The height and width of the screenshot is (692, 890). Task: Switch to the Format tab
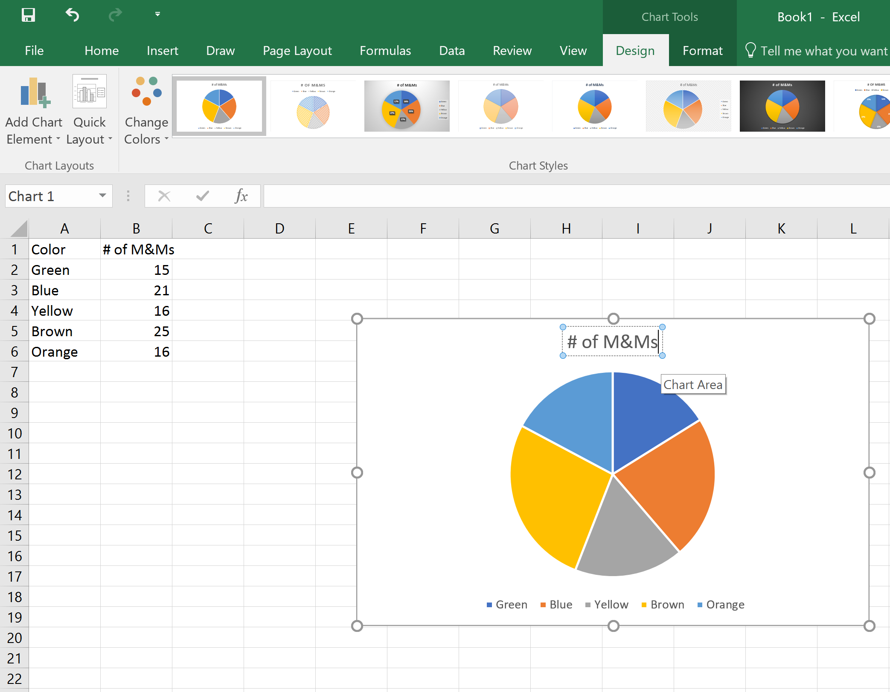tap(702, 51)
